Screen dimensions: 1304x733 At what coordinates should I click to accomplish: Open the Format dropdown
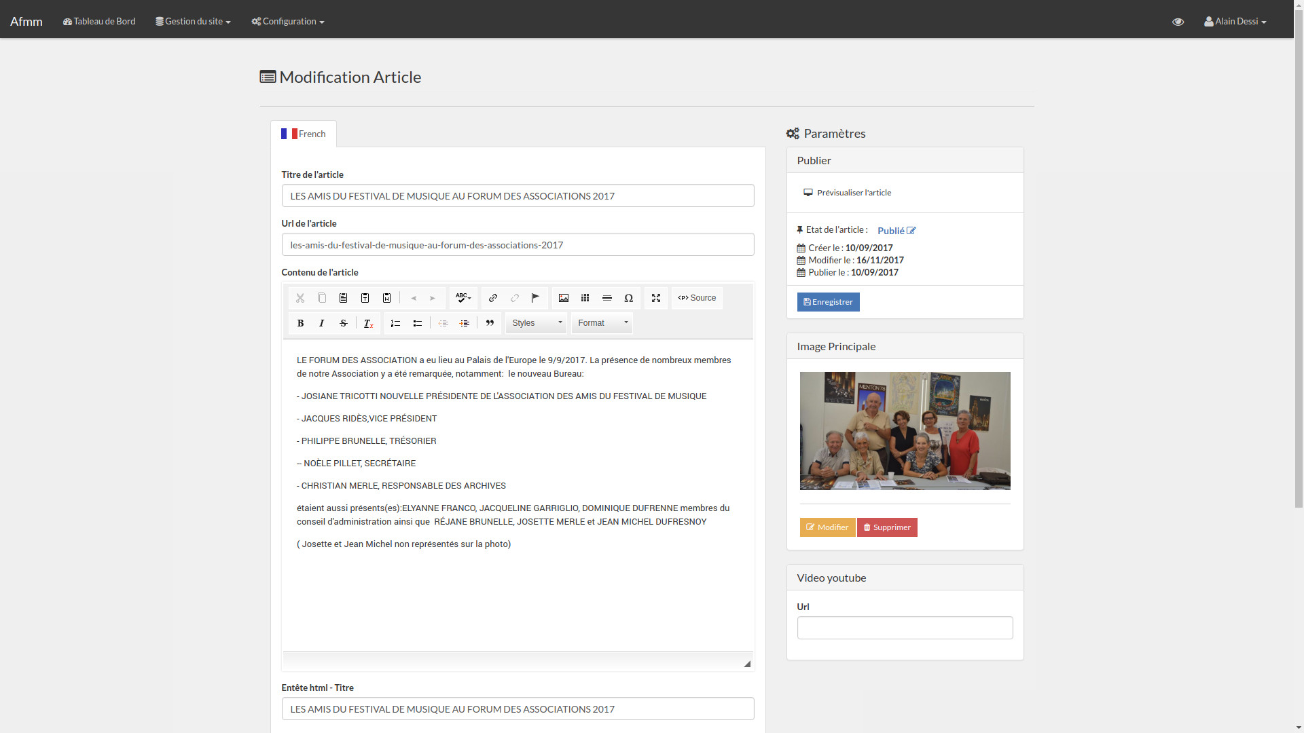pyautogui.click(x=602, y=323)
